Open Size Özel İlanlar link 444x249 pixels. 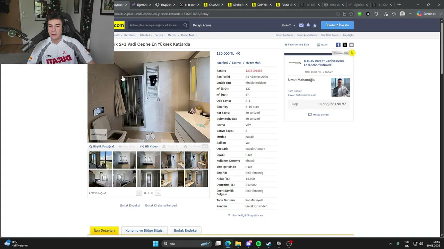330,35
